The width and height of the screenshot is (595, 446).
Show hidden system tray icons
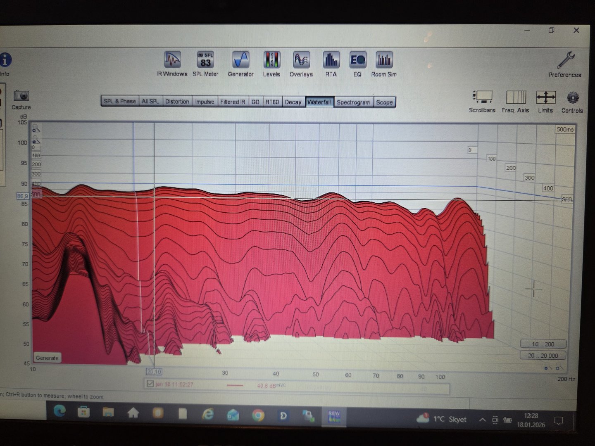[x=482, y=420]
